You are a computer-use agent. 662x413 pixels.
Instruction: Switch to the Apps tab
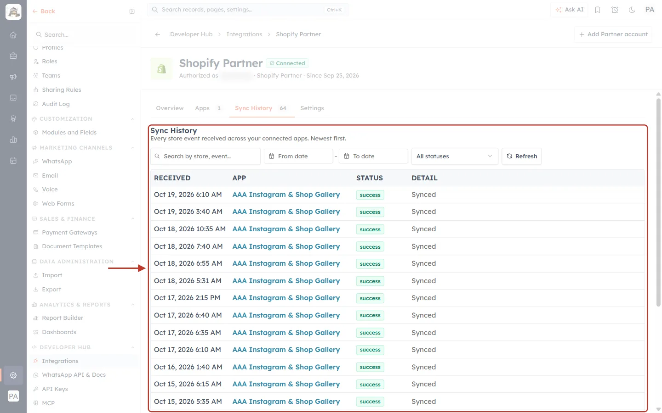tap(208, 108)
